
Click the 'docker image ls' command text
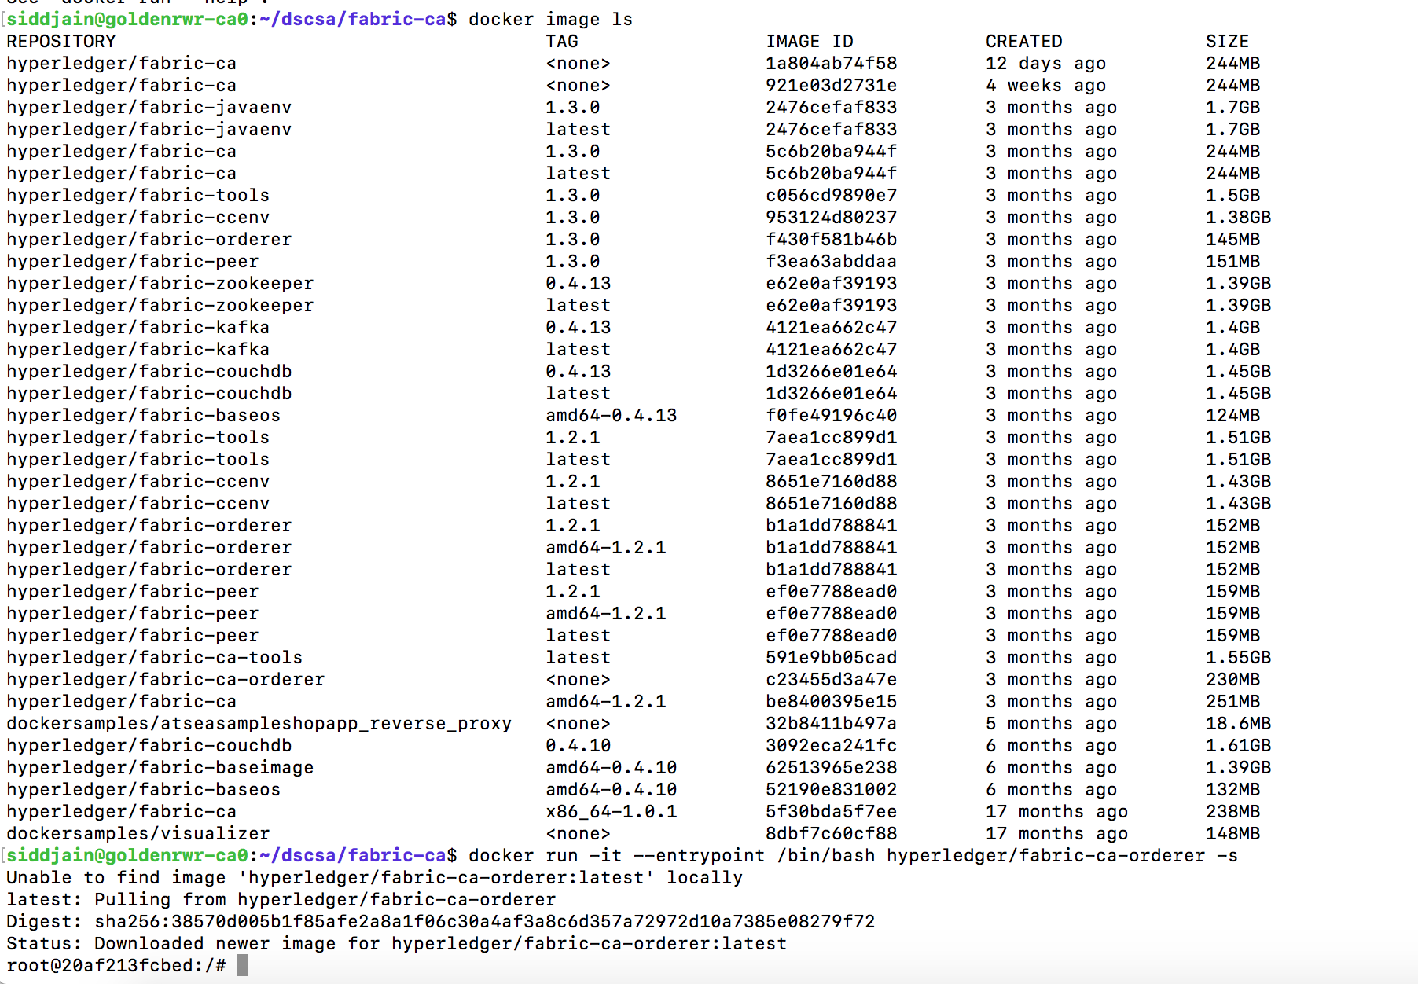click(550, 19)
